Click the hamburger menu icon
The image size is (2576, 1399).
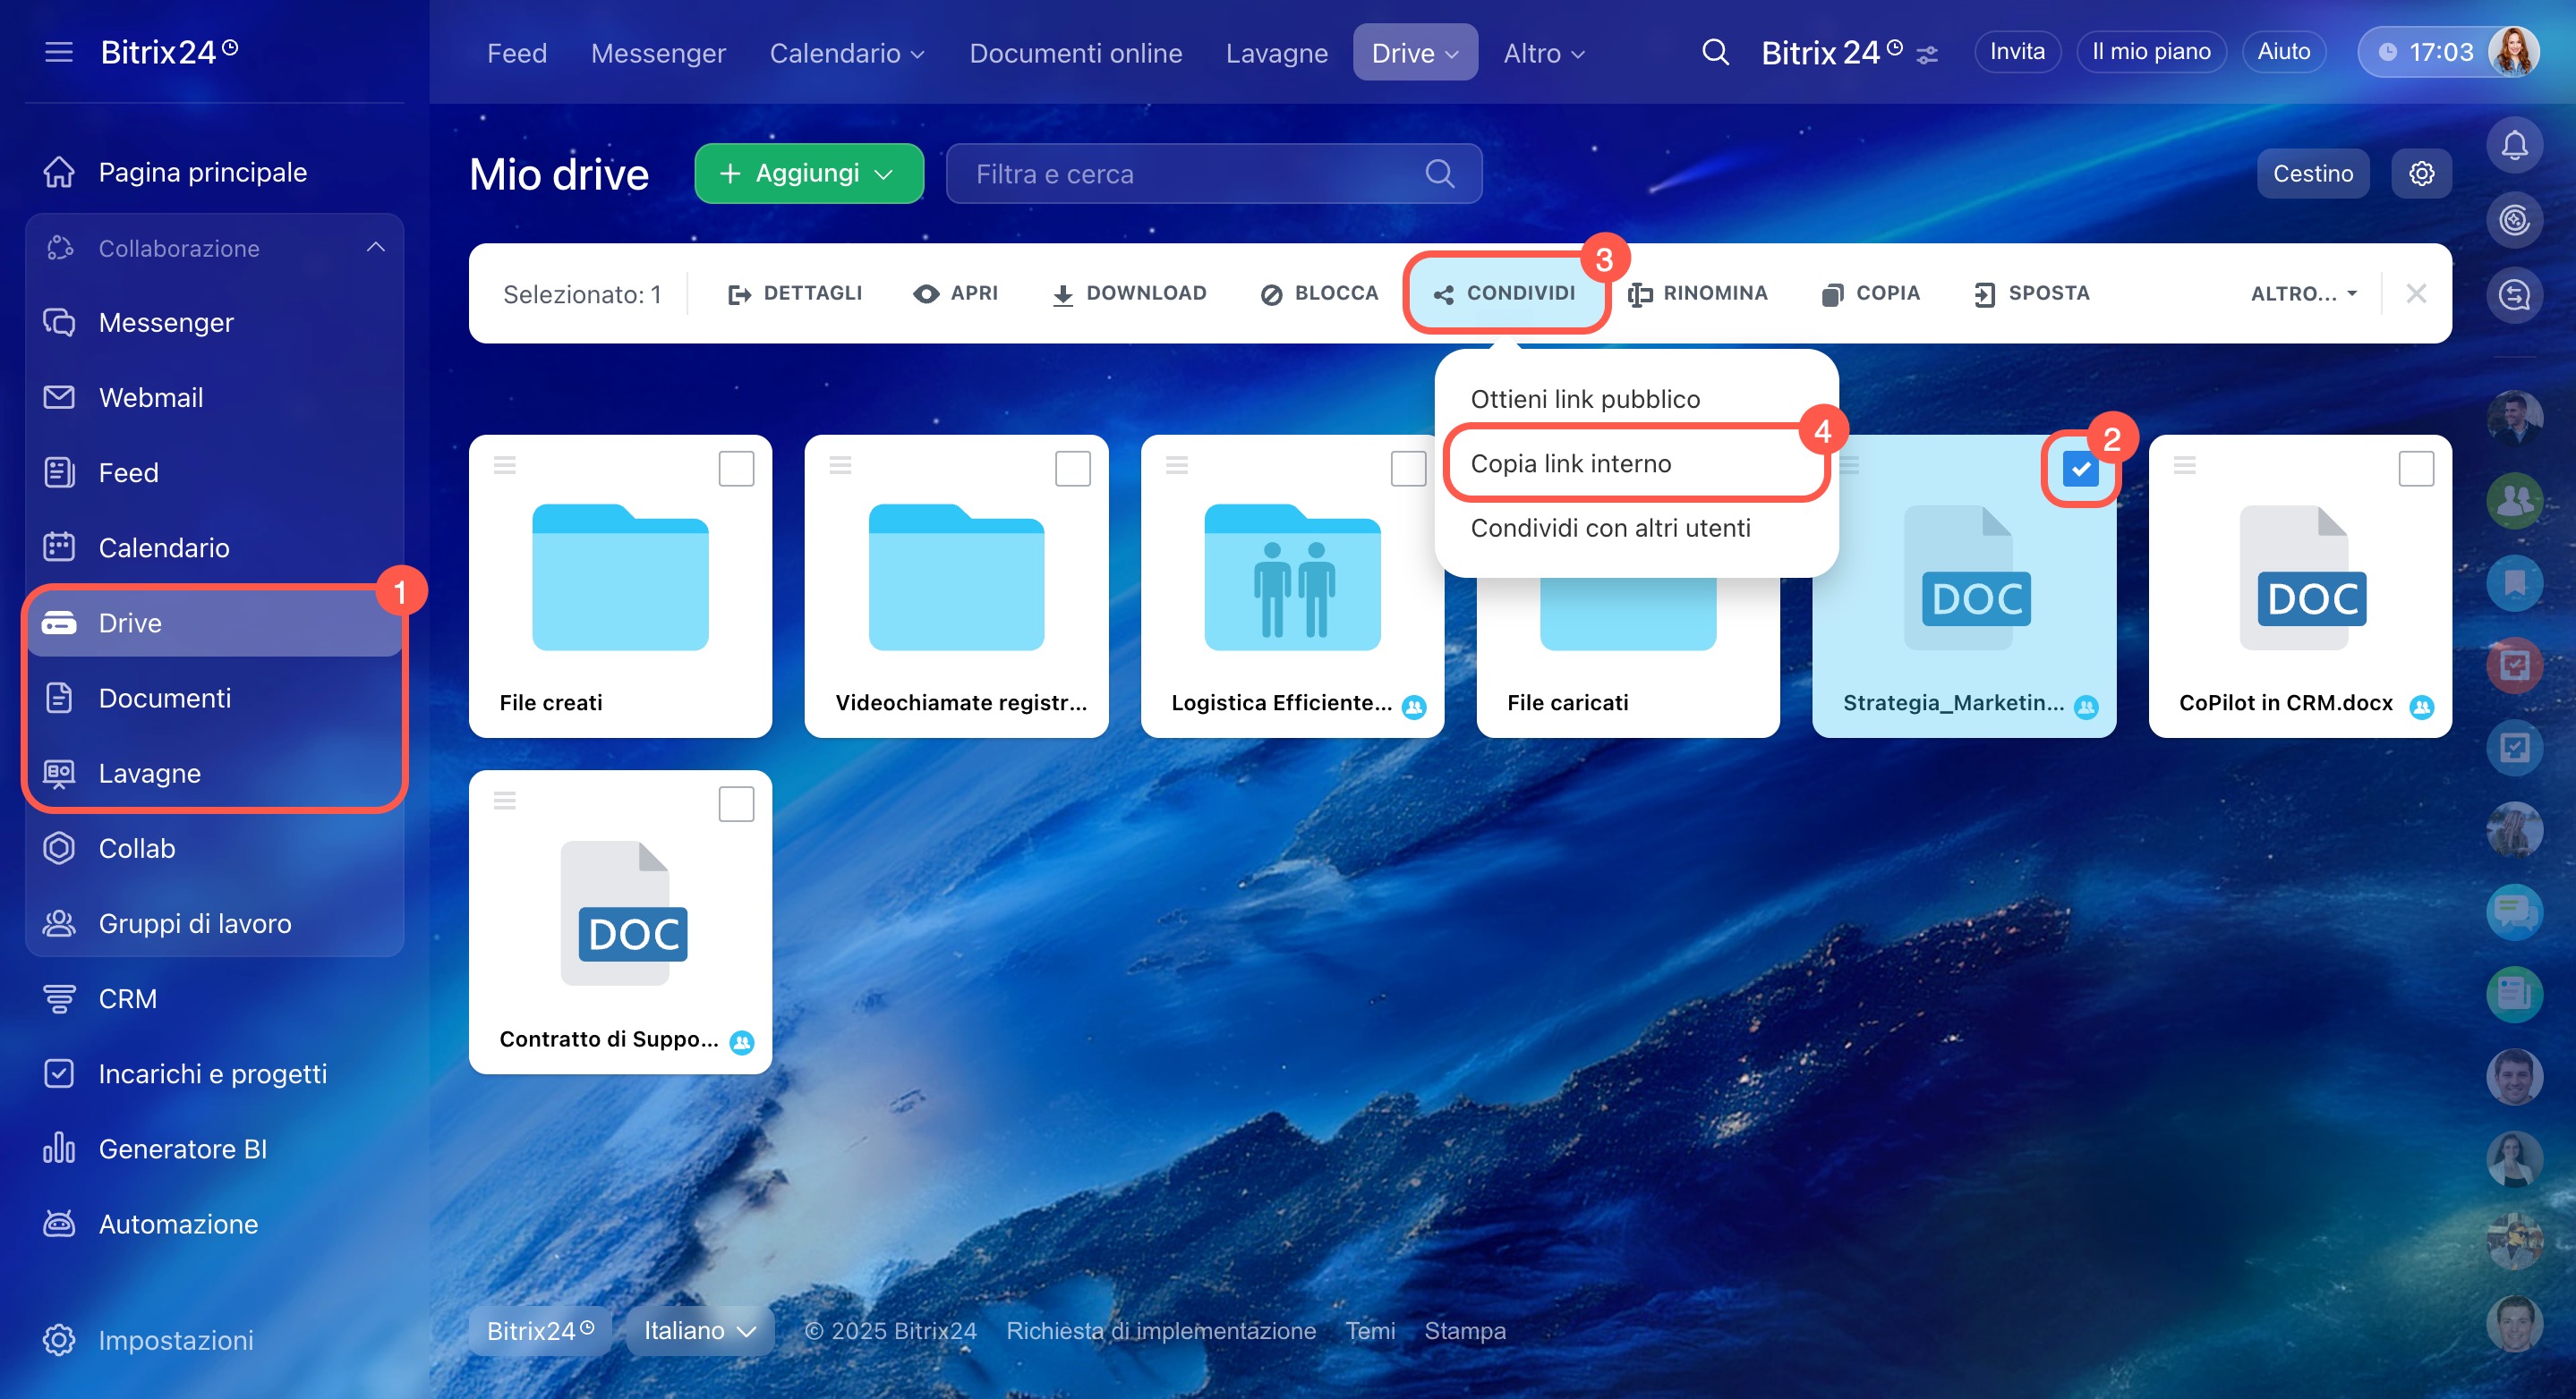[59, 52]
